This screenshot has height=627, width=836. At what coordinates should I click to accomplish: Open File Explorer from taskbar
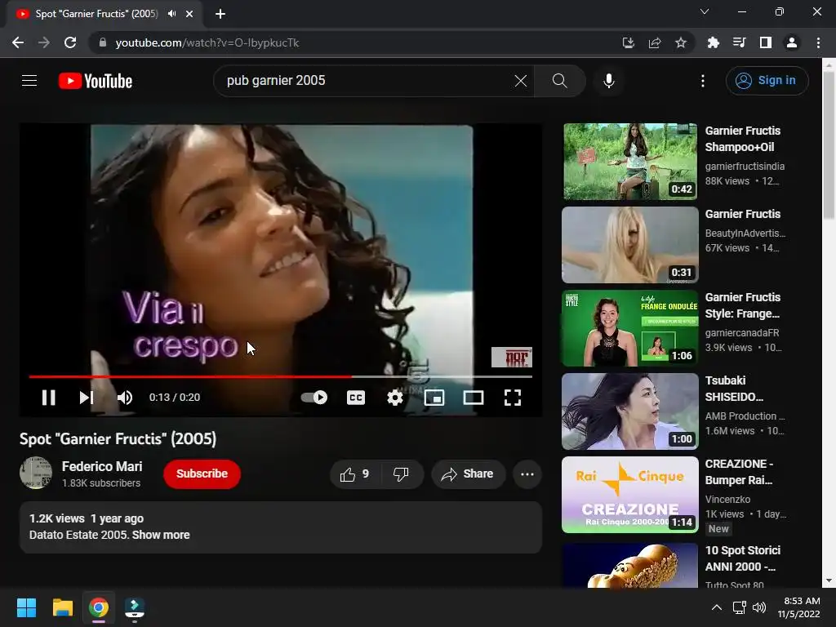point(62,607)
